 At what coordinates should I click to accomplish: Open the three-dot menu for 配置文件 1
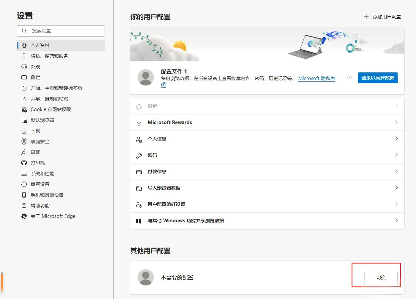click(x=350, y=77)
